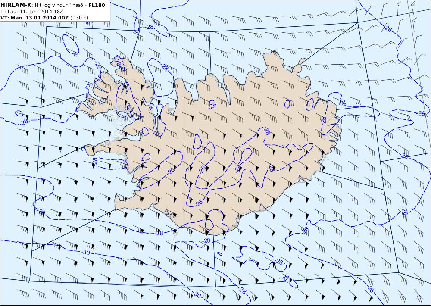The height and width of the screenshot is (306, 431).
Task: Click the FL180 flight level label
Action: tap(97, 5)
